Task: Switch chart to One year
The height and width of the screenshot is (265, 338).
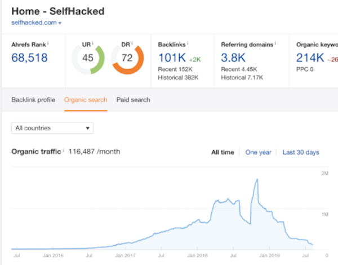Action: [258, 152]
